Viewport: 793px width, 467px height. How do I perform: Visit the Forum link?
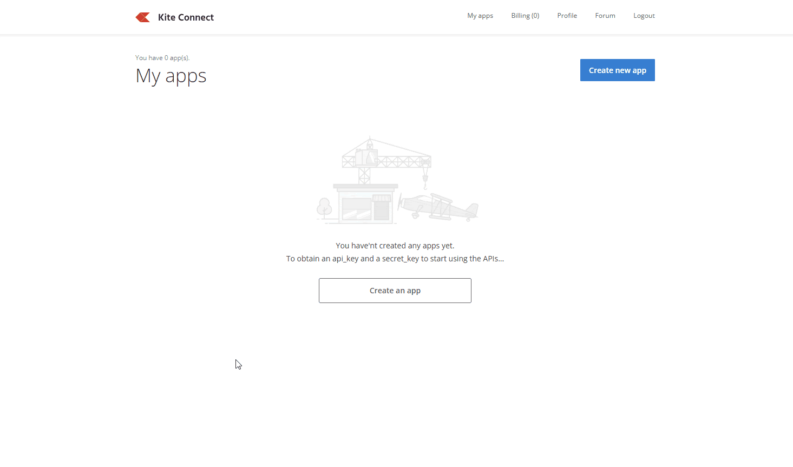coord(605,16)
